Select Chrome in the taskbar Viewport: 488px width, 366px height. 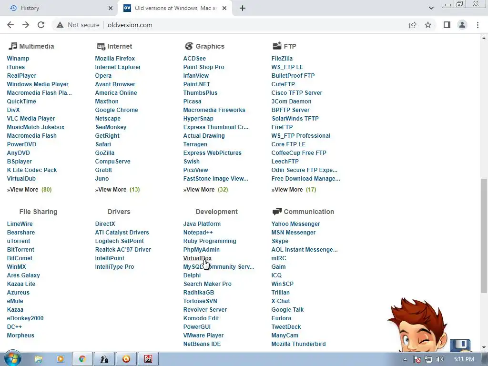pyautogui.click(x=82, y=359)
